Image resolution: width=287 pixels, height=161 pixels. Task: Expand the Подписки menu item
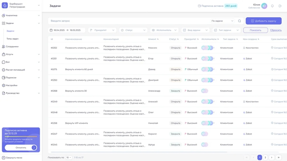point(11,77)
